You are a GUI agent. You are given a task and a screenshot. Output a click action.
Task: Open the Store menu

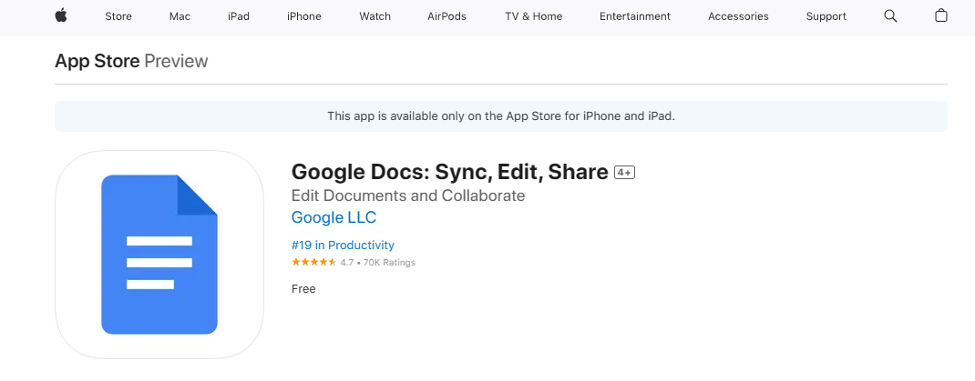pyautogui.click(x=118, y=16)
